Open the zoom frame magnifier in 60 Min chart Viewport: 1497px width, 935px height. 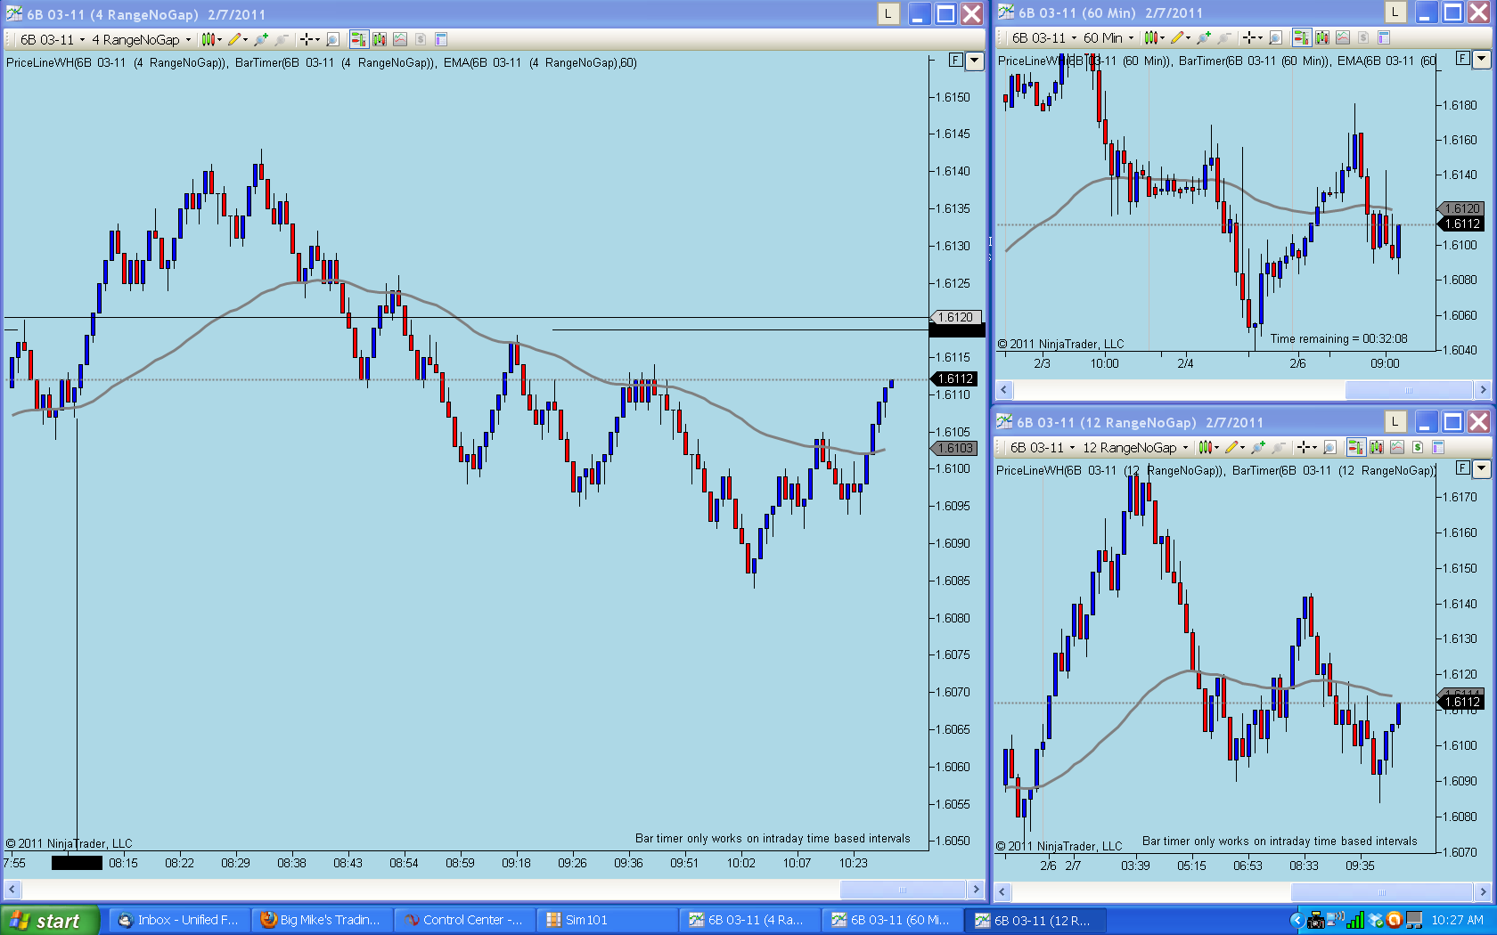[x=1276, y=37]
